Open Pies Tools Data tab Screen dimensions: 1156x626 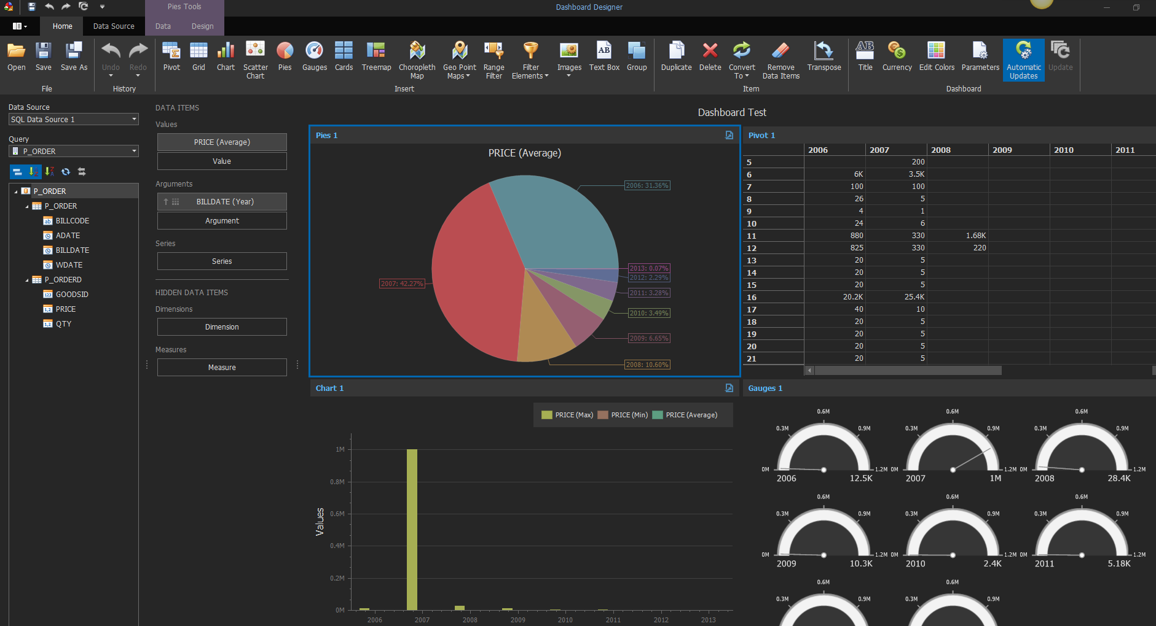click(x=163, y=26)
